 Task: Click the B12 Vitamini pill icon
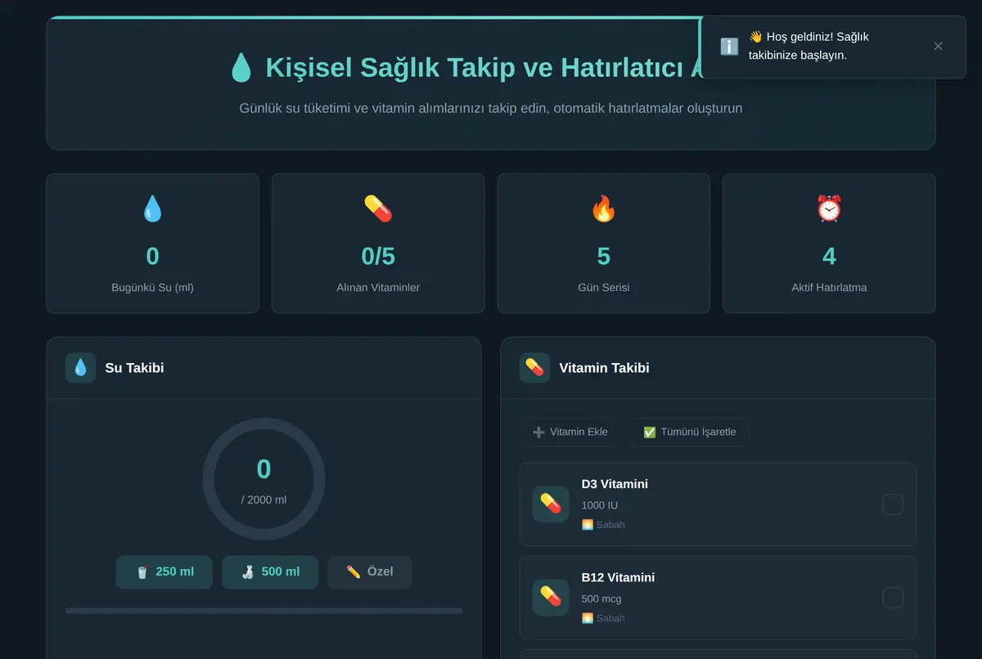coord(551,598)
